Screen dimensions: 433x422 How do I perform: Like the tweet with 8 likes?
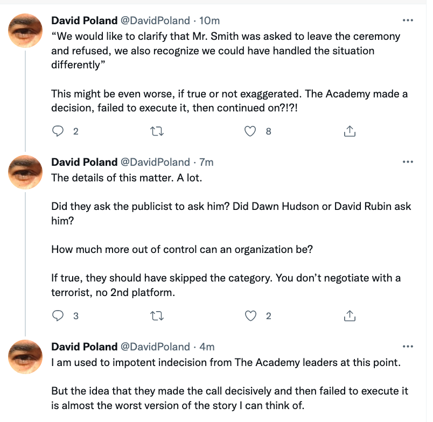[x=250, y=131]
